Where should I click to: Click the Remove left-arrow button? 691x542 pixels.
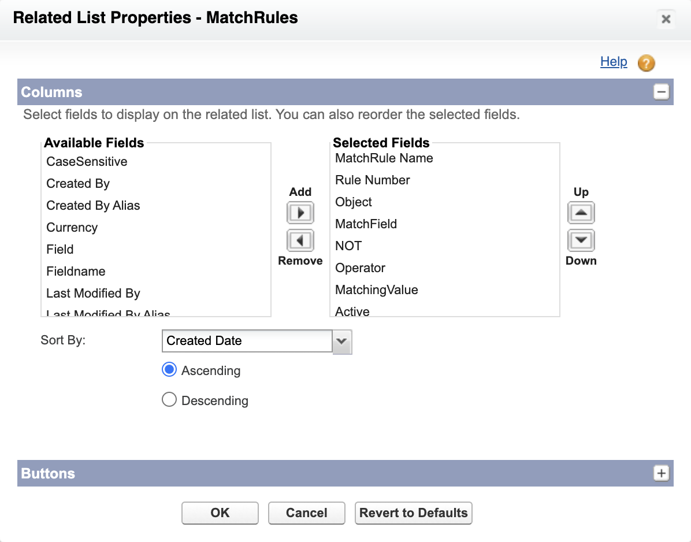click(x=300, y=240)
